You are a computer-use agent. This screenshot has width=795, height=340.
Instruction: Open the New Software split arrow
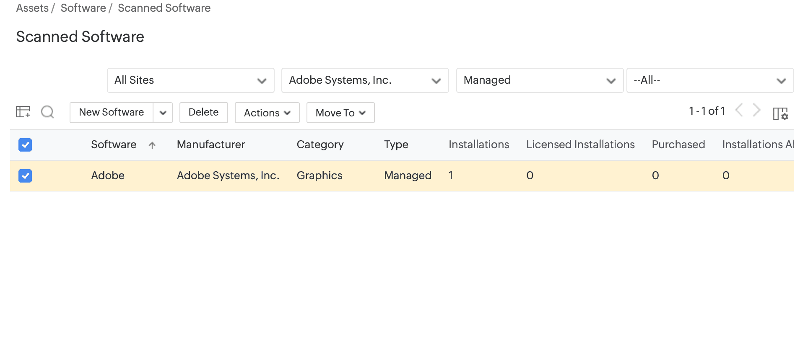coord(163,113)
